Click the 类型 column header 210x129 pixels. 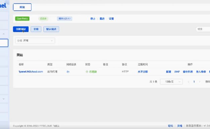click(x=50, y=64)
